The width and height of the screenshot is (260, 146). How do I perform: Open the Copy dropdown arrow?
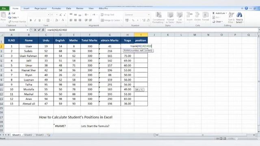18,17
